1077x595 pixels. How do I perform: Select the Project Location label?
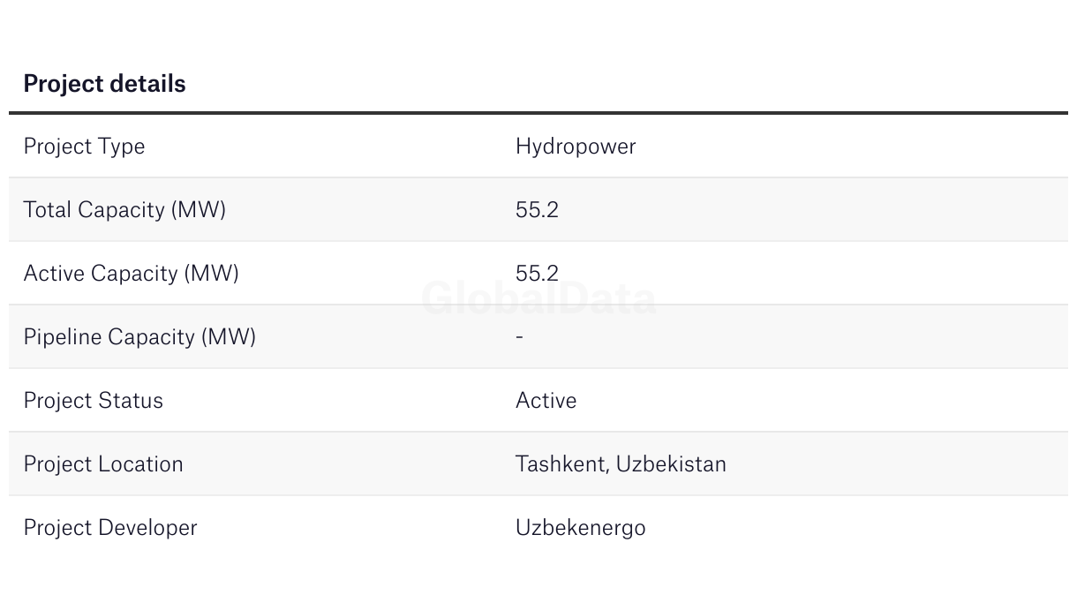pos(103,464)
